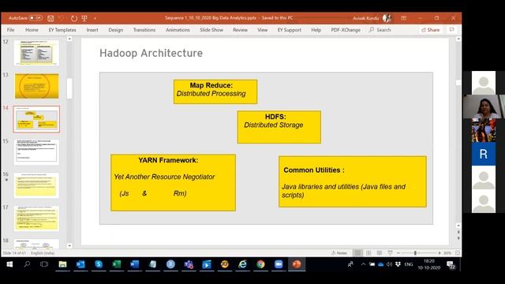This screenshot has height=284, width=505.
Task: Open the Animations tab
Action: (178, 30)
